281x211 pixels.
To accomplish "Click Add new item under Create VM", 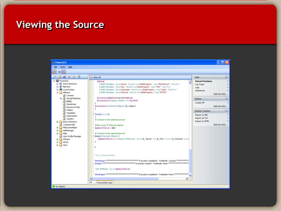I will click(x=220, y=106).
